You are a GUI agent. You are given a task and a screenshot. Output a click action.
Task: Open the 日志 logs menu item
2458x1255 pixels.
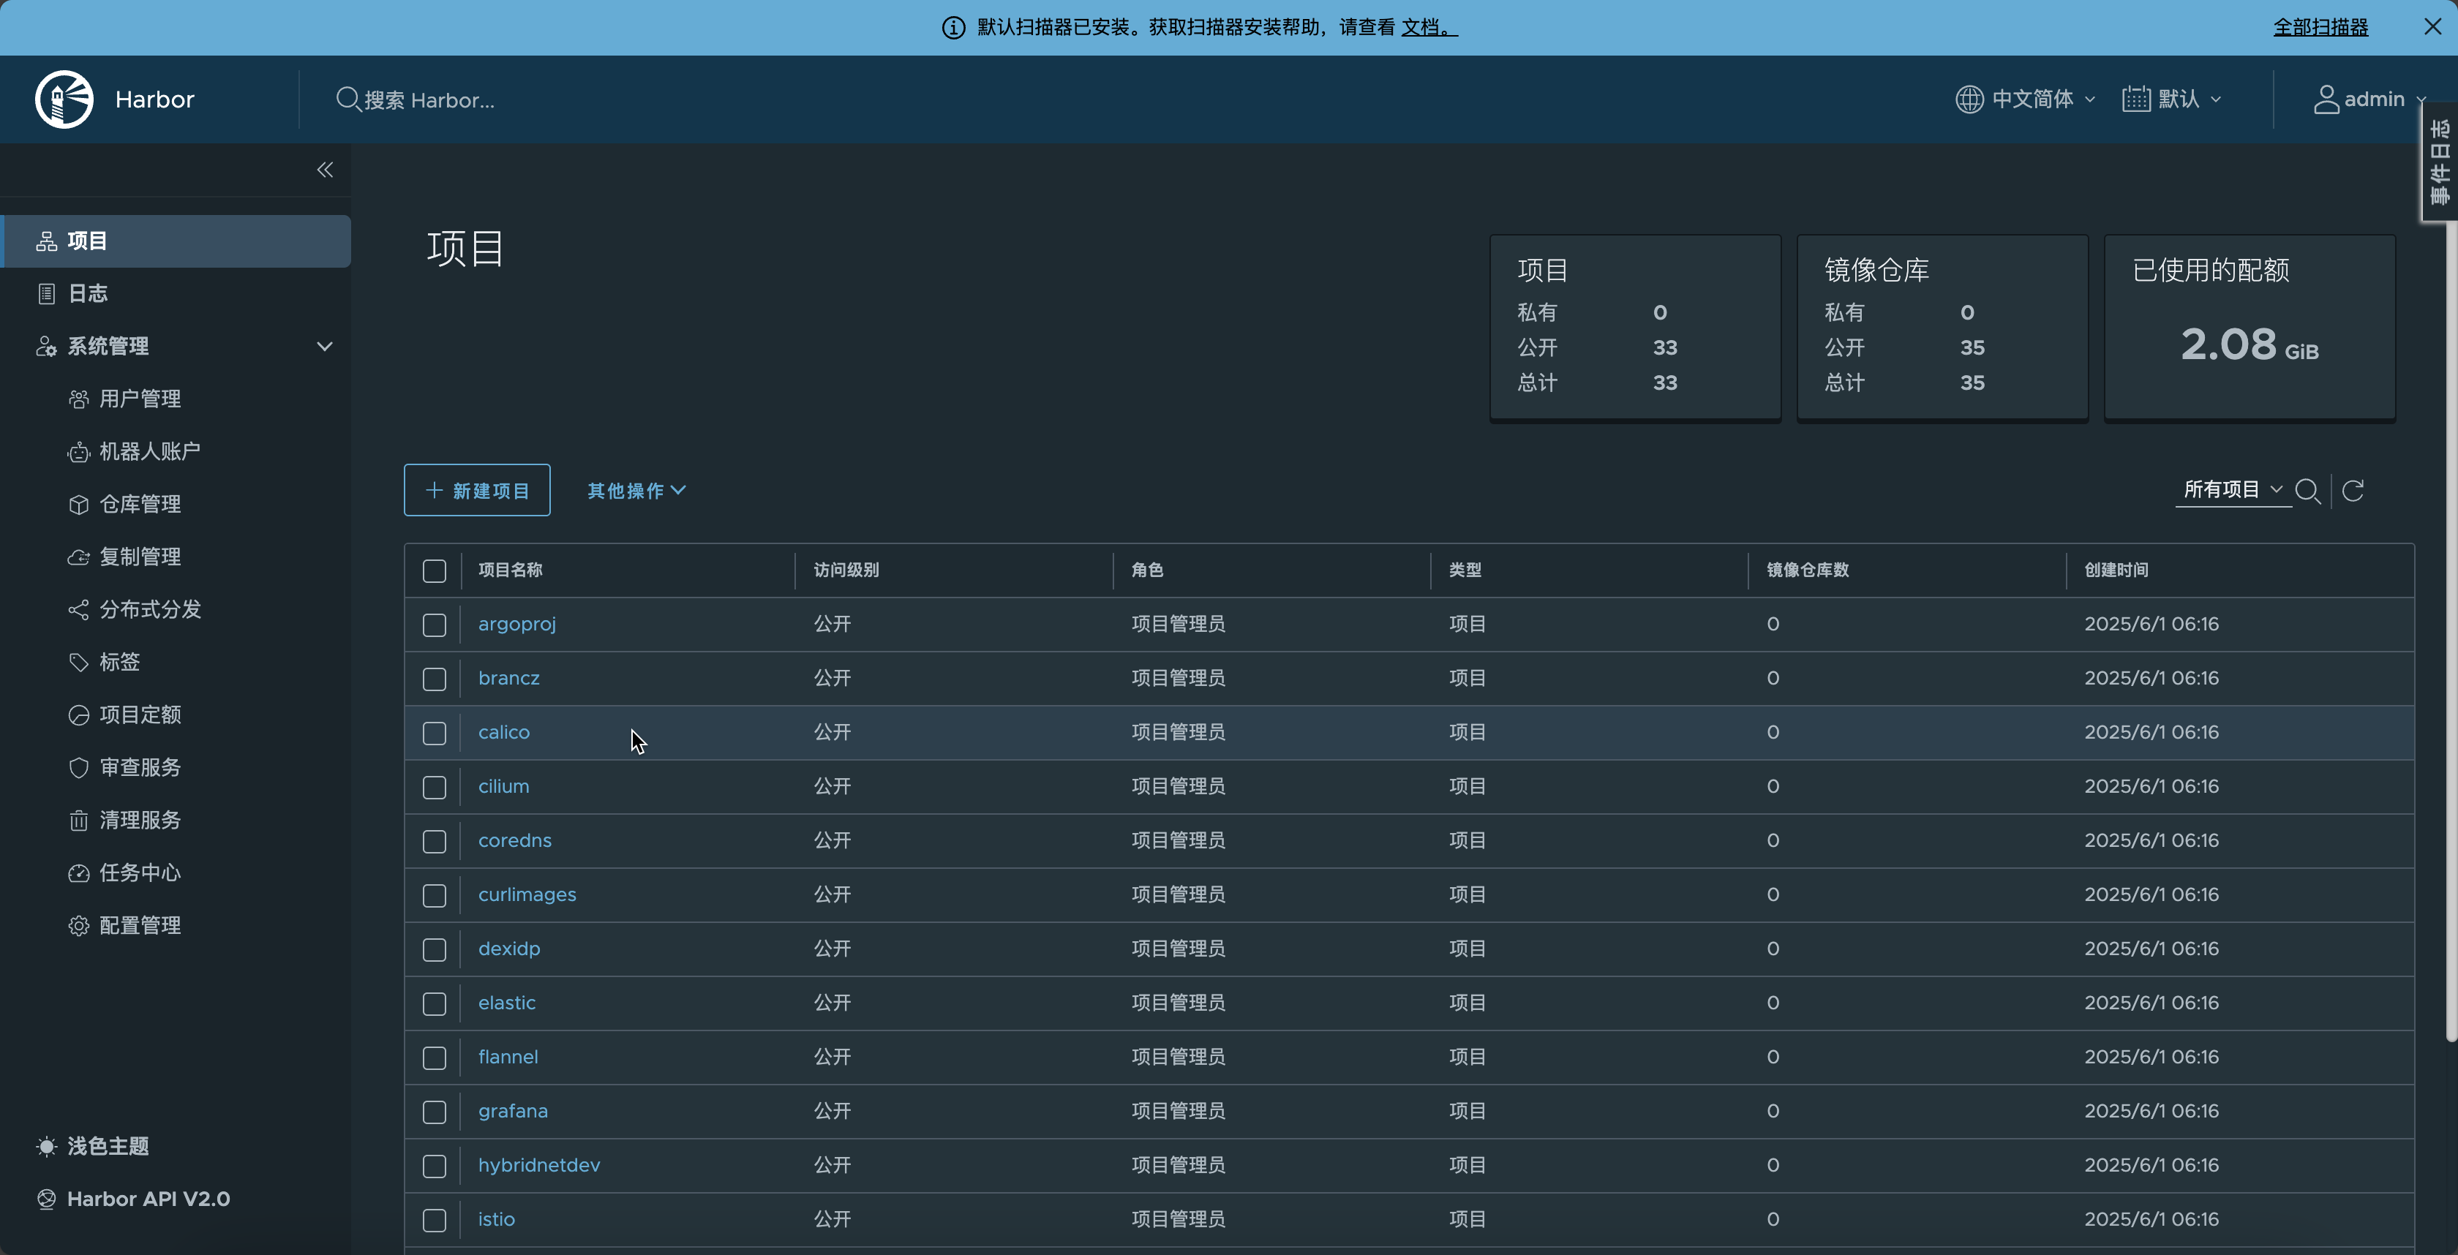88,294
